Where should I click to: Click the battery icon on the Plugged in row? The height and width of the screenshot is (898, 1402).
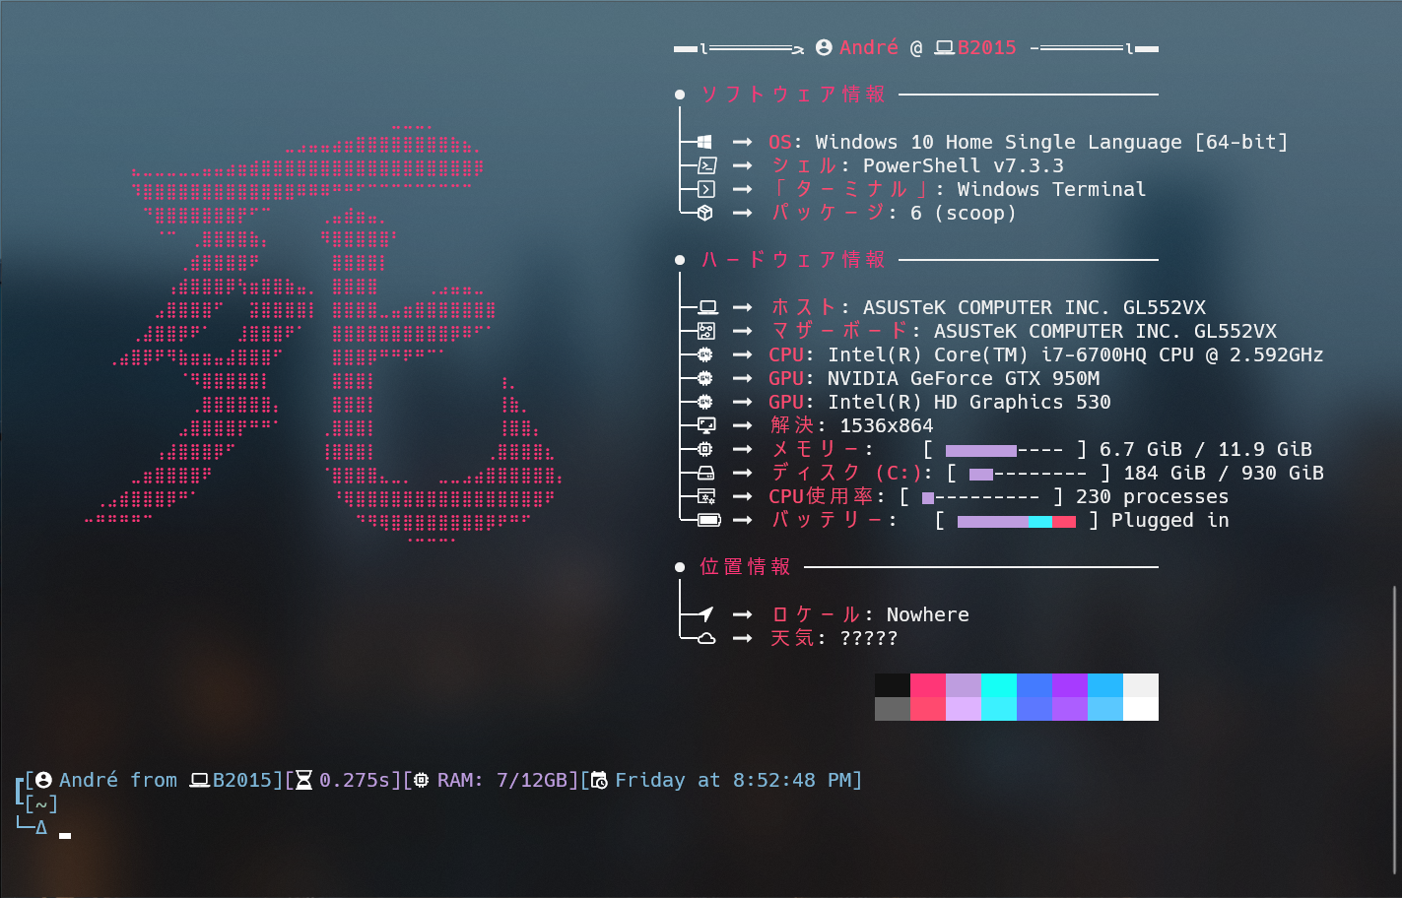point(704,520)
